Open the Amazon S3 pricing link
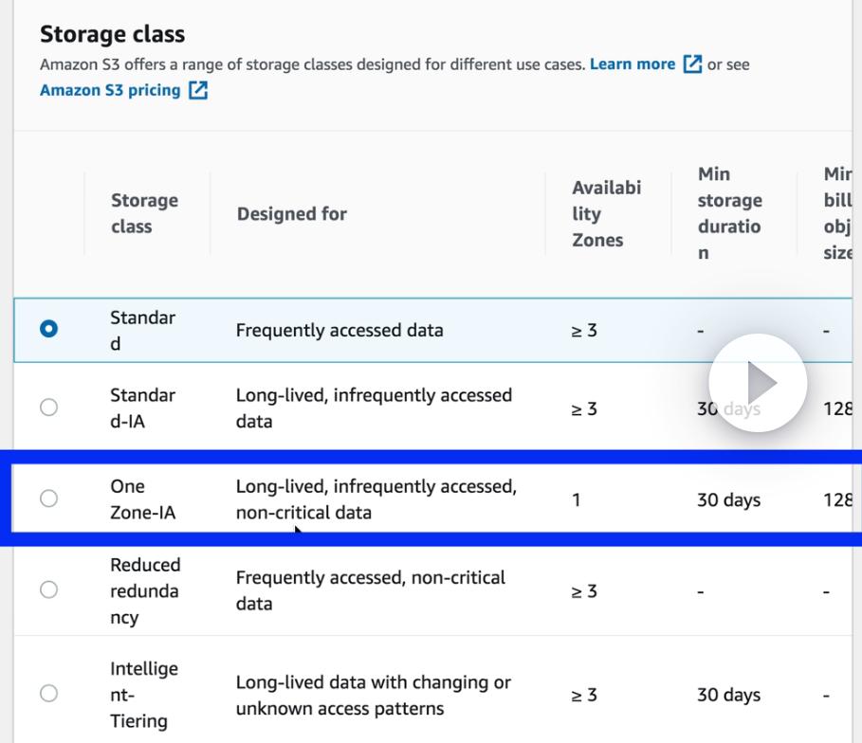Viewport: 862px width, 743px height. (110, 90)
